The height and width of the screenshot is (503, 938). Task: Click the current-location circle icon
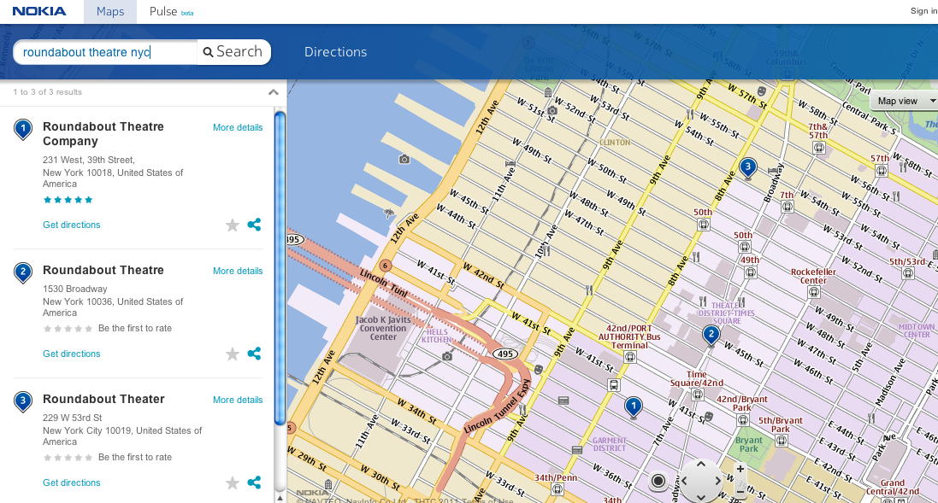(x=658, y=481)
